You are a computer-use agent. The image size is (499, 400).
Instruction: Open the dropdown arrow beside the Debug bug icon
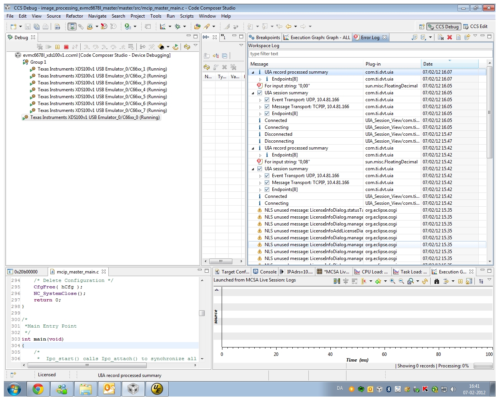coord(184,26)
